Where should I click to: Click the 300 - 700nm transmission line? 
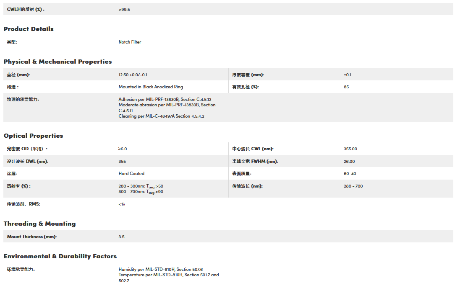point(141,192)
